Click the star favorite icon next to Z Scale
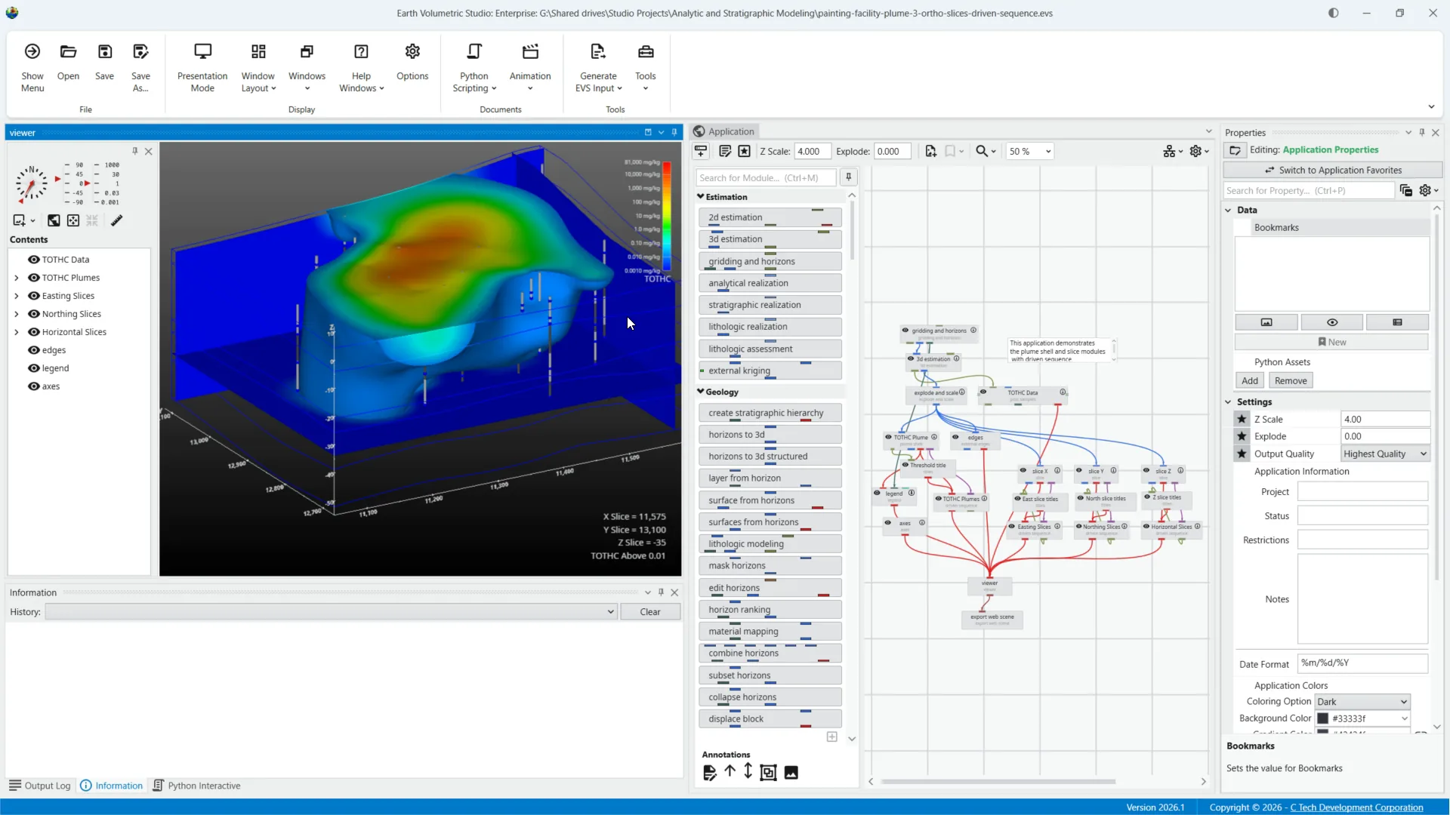Screen dimensions: 1450x815 pos(1242,419)
